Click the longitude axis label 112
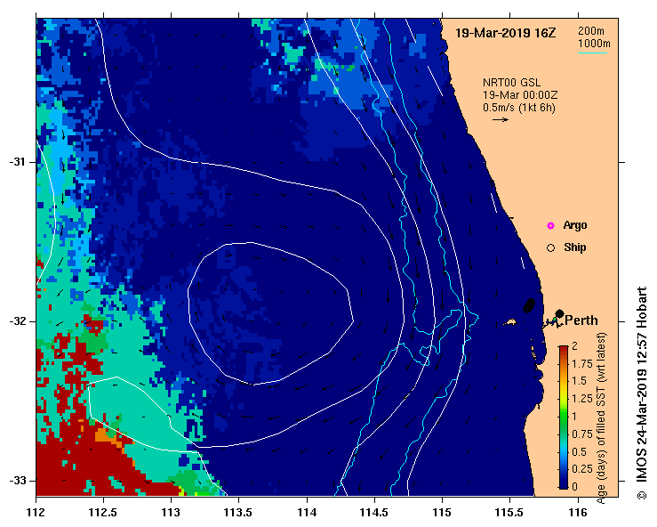 click(x=36, y=513)
